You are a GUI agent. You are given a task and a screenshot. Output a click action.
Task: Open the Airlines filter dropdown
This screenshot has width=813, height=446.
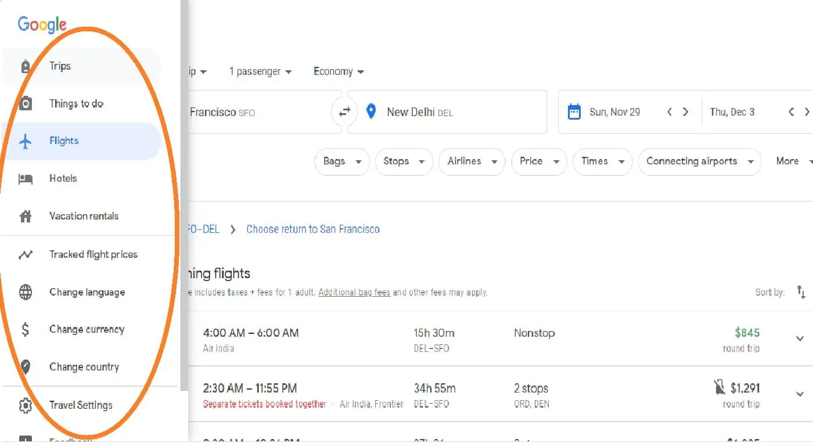(472, 161)
